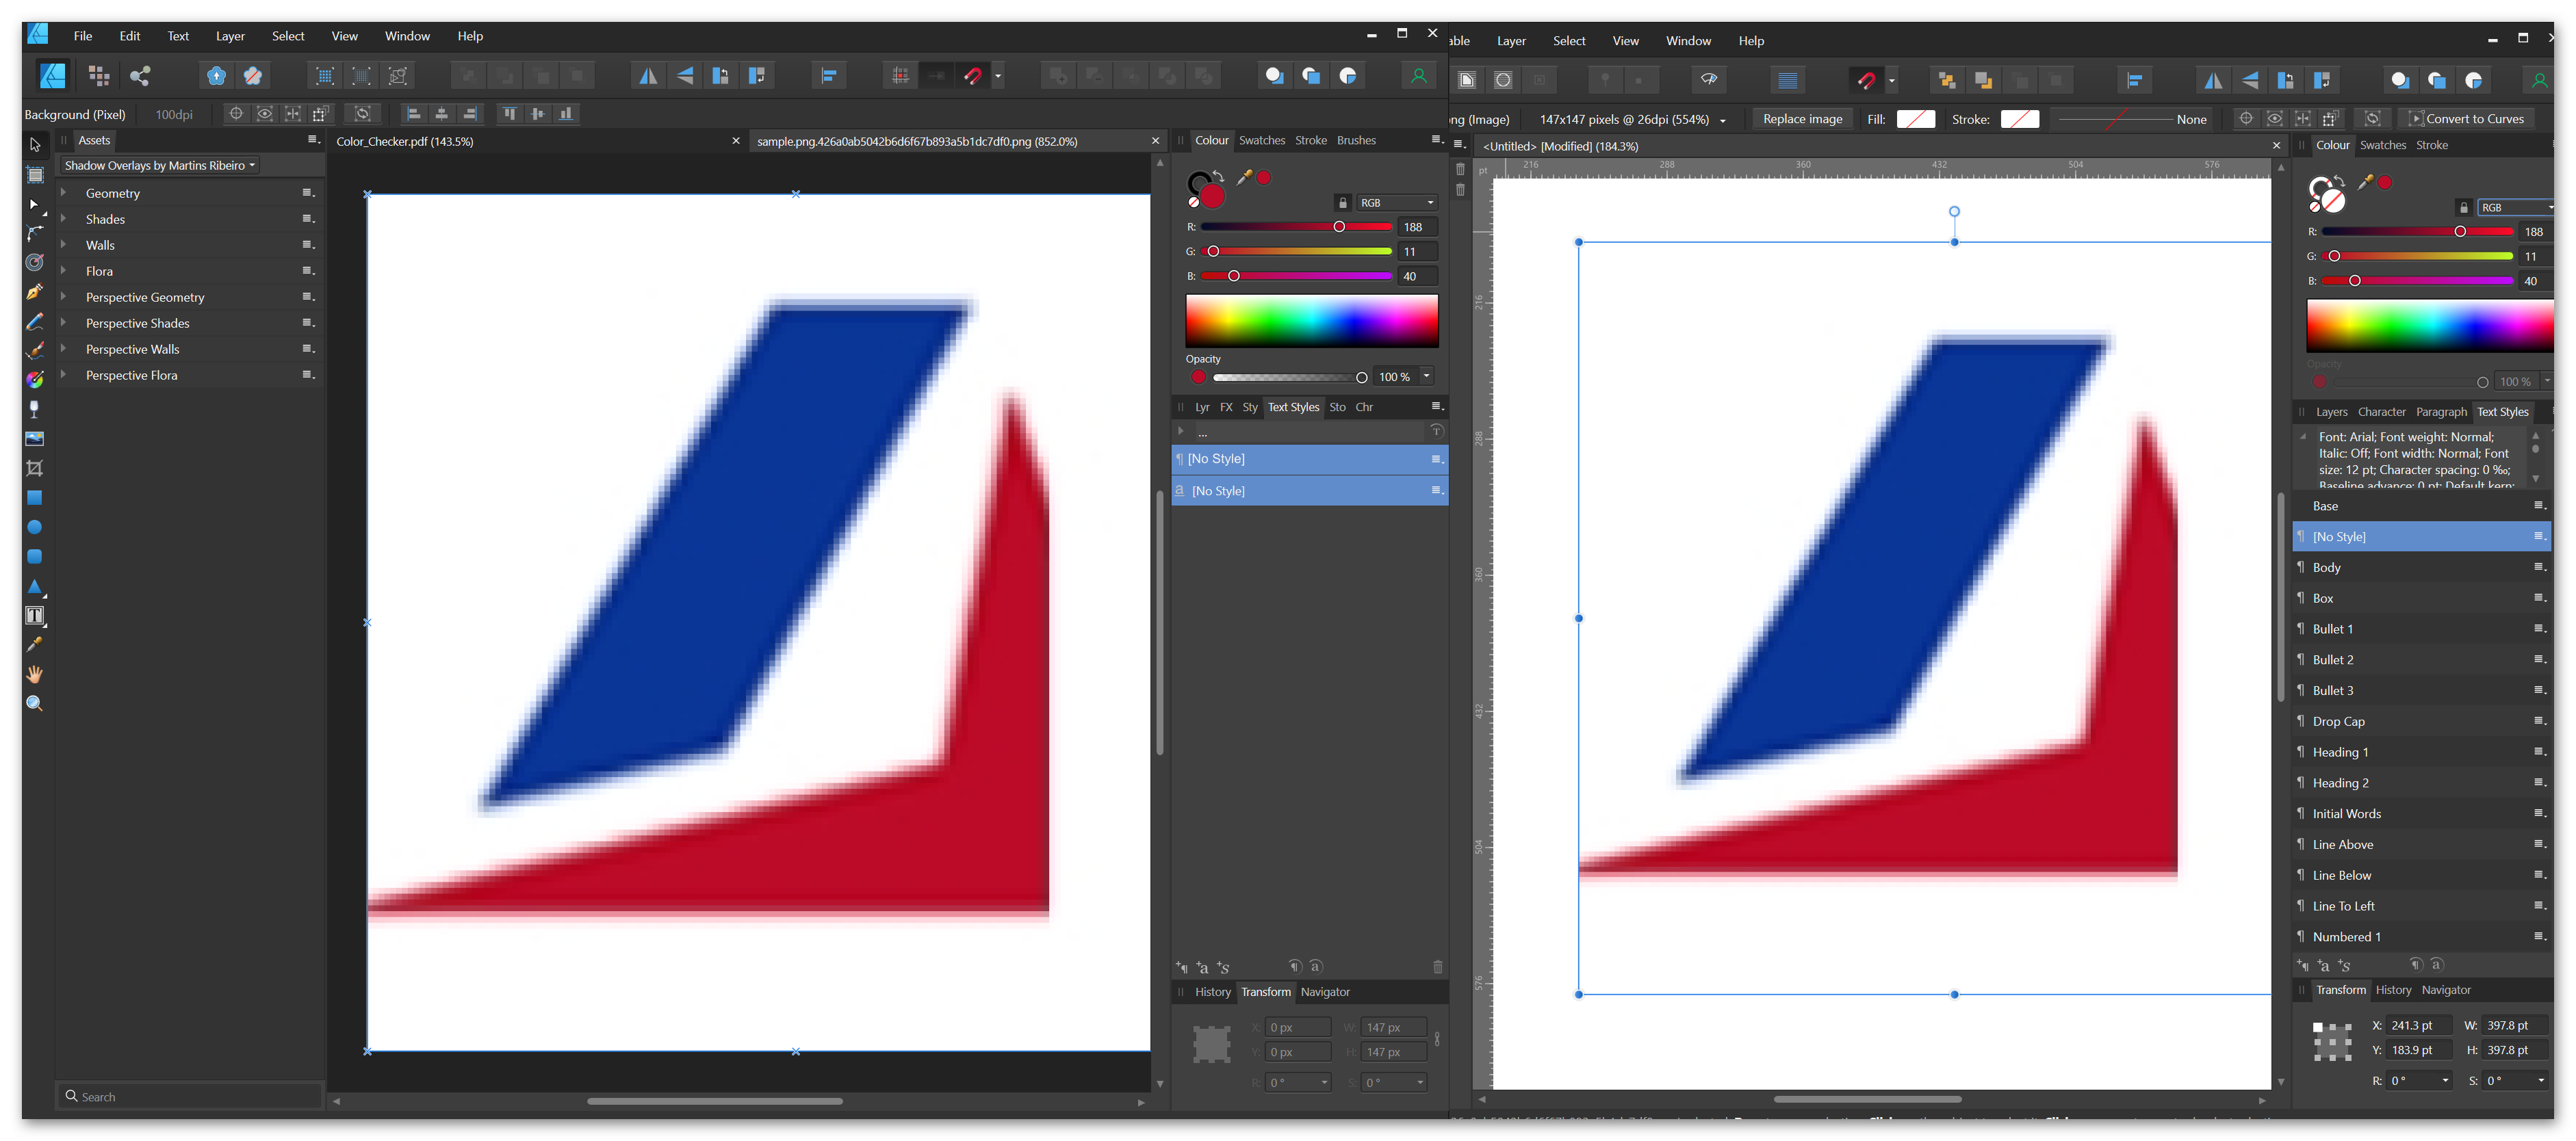Toggle show character styles in right Text Styles
Image resolution: width=2576 pixels, height=1141 pixels.
pyautogui.click(x=2437, y=965)
